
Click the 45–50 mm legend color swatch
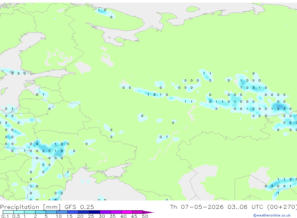[x=138, y=212]
